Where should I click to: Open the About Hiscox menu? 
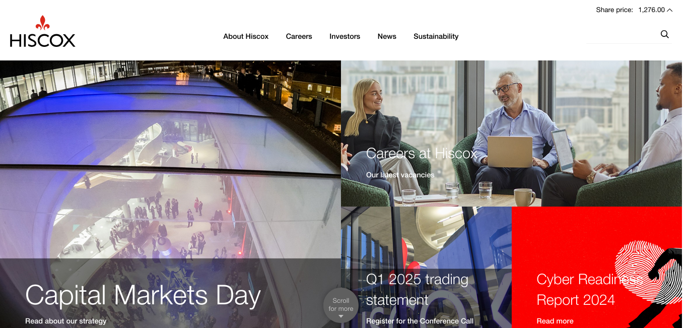click(246, 36)
